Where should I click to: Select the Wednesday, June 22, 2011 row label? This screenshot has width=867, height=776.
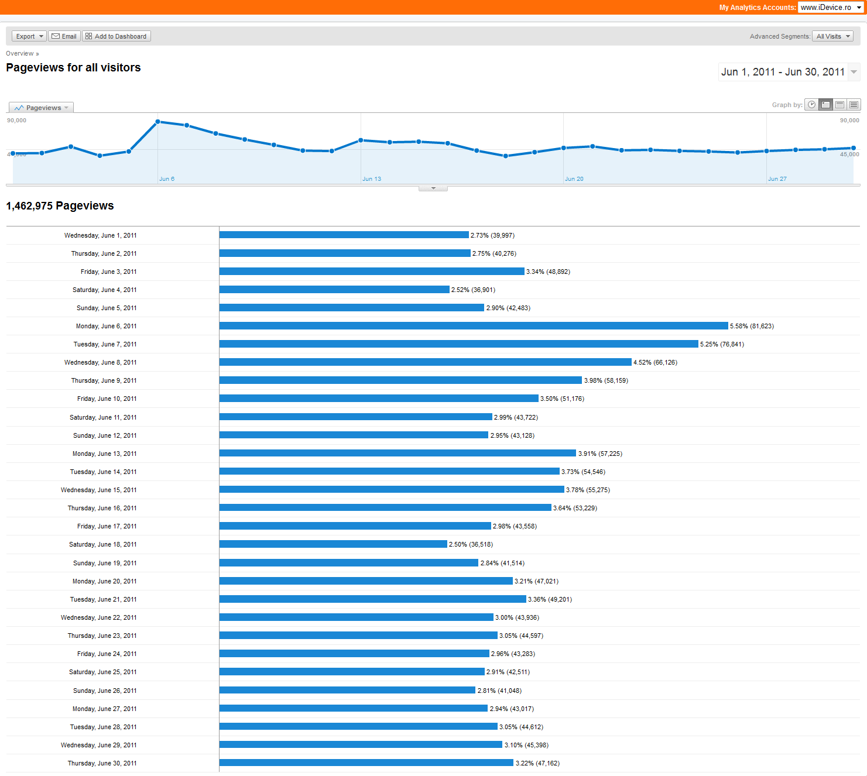coord(99,617)
